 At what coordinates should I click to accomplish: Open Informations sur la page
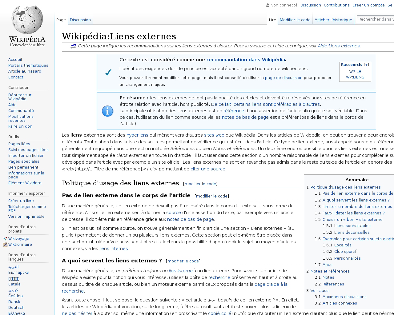26,175
